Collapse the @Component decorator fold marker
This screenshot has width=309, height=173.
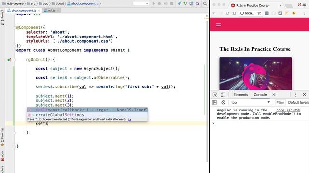click(15, 28)
